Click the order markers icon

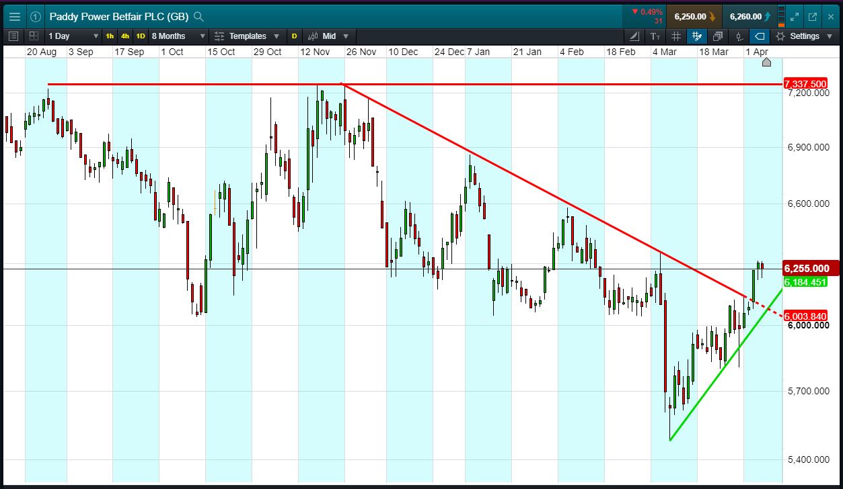click(x=739, y=36)
